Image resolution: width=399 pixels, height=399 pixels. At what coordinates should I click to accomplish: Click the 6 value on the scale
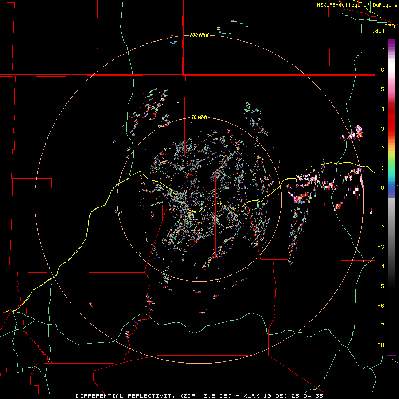(x=383, y=70)
